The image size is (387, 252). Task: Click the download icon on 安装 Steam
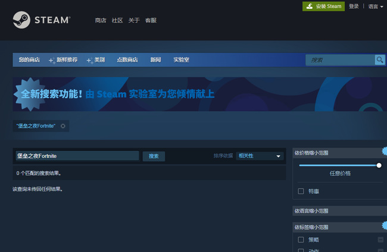click(x=310, y=7)
